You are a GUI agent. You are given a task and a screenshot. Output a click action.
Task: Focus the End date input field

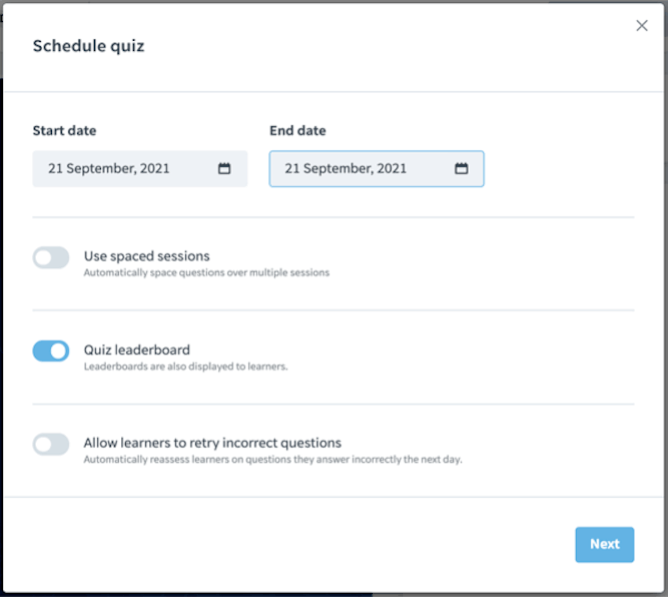(x=377, y=169)
